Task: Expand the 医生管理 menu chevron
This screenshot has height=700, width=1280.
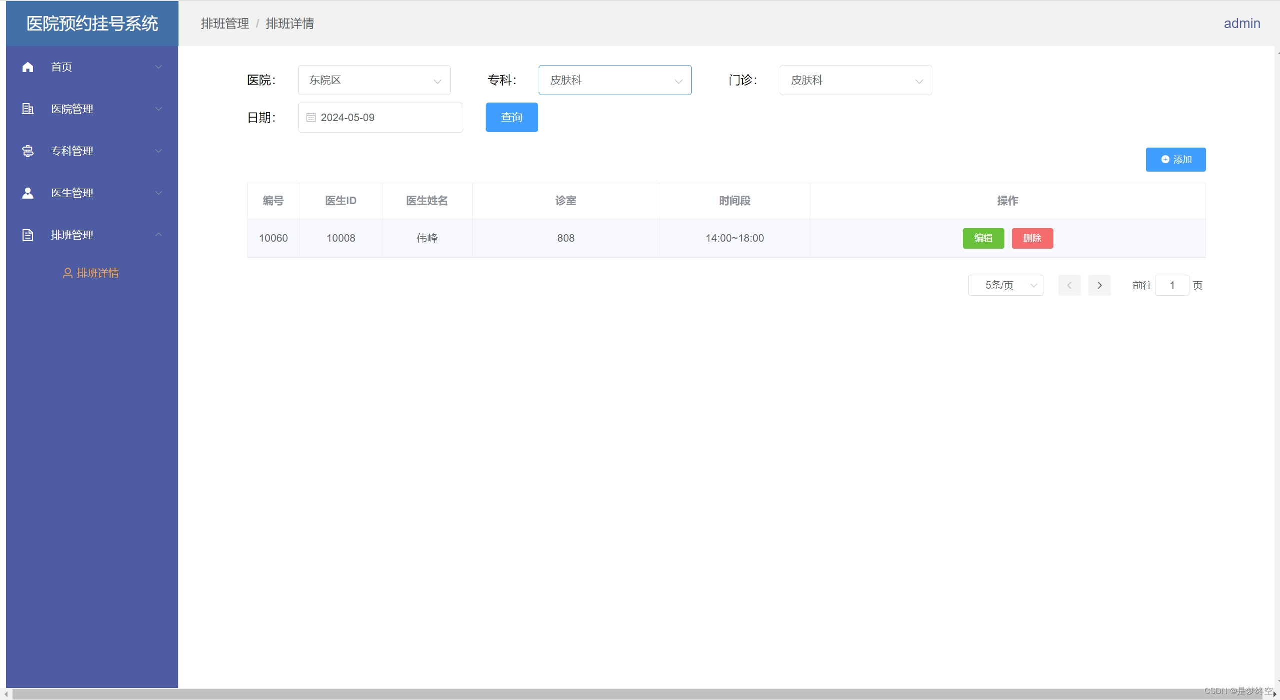Action: (159, 193)
